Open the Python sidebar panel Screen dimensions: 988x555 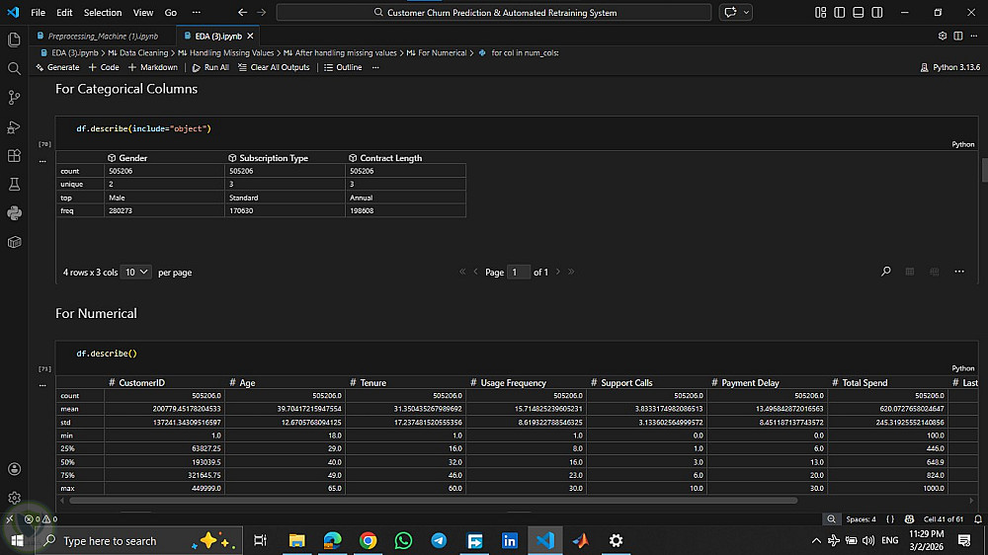[x=14, y=213]
